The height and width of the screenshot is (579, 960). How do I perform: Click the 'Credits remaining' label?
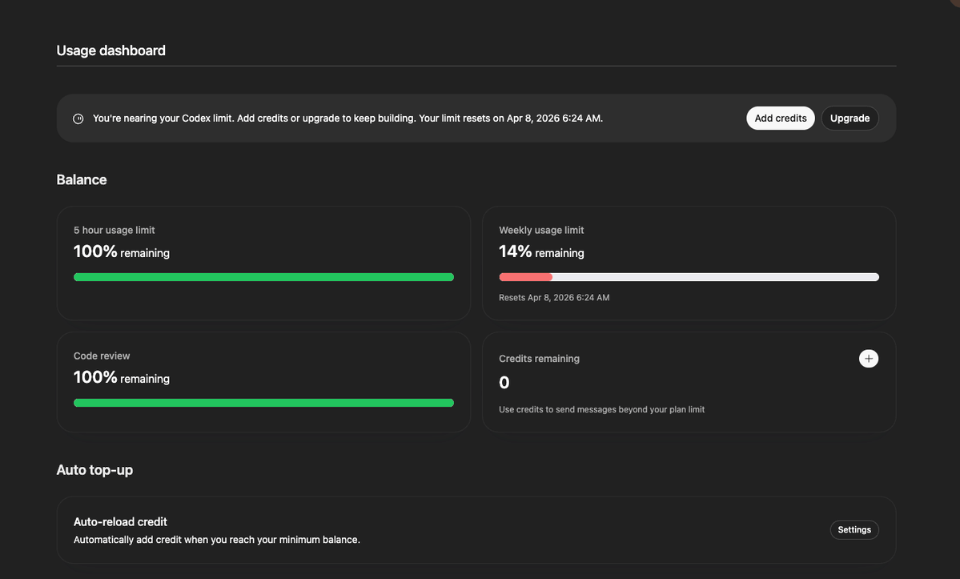click(x=539, y=359)
